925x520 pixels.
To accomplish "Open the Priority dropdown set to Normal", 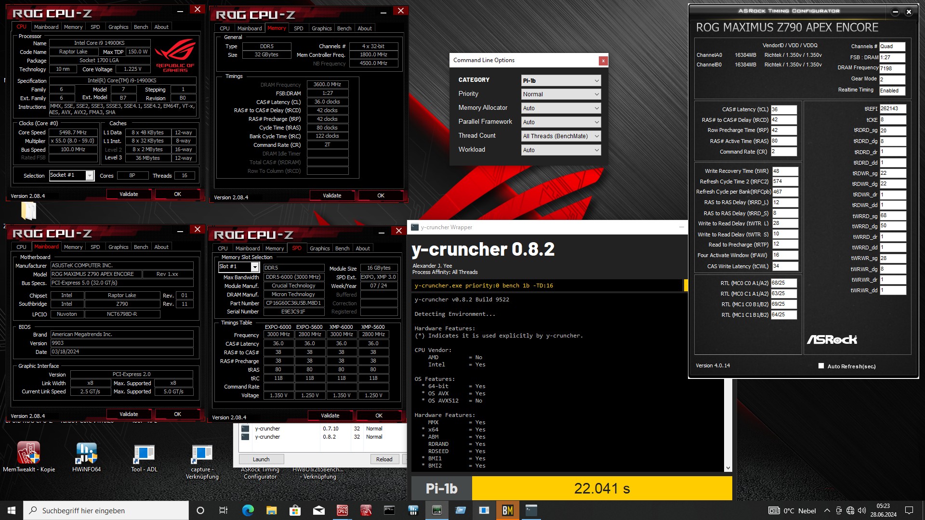I will coord(561,94).
